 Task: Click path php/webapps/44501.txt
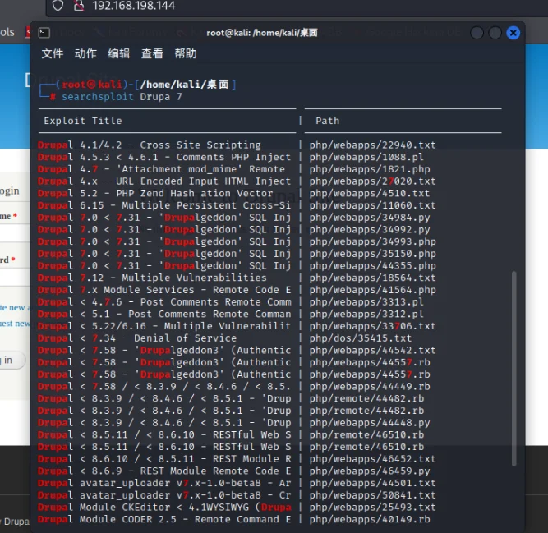click(x=372, y=484)
